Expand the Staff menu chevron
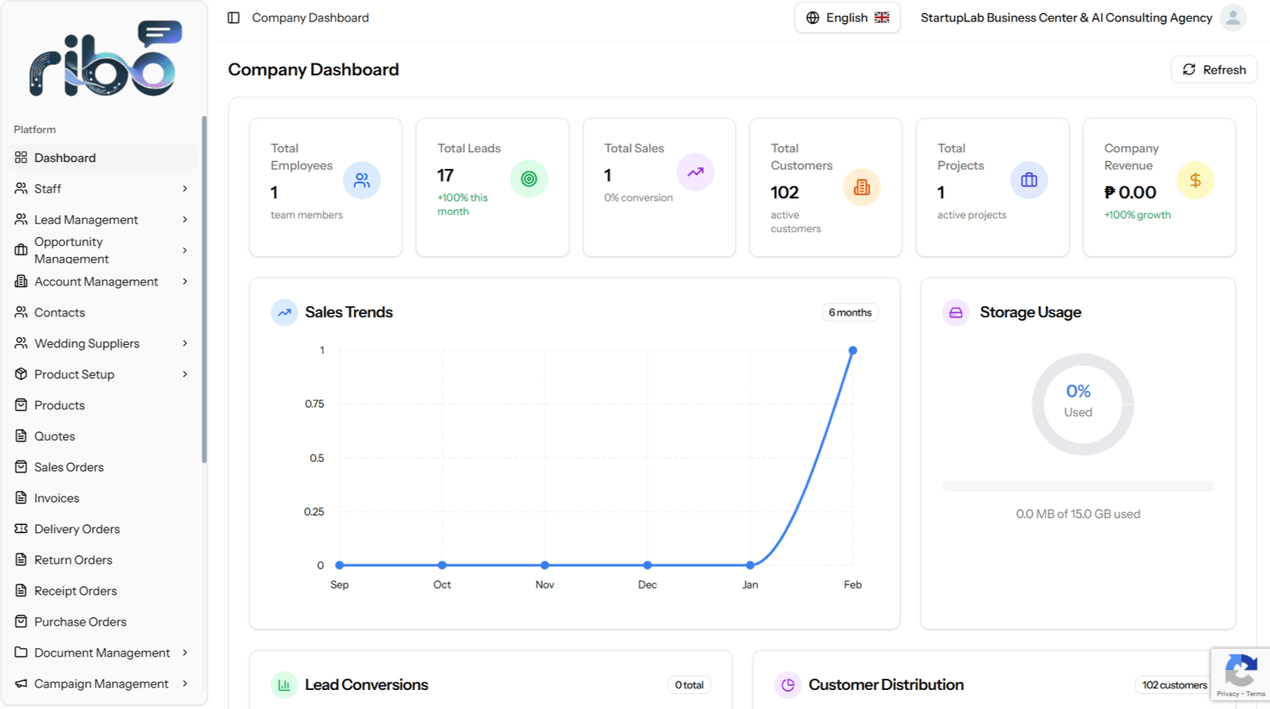Viewport: 1270px width, 709px height. pos(185,189)
